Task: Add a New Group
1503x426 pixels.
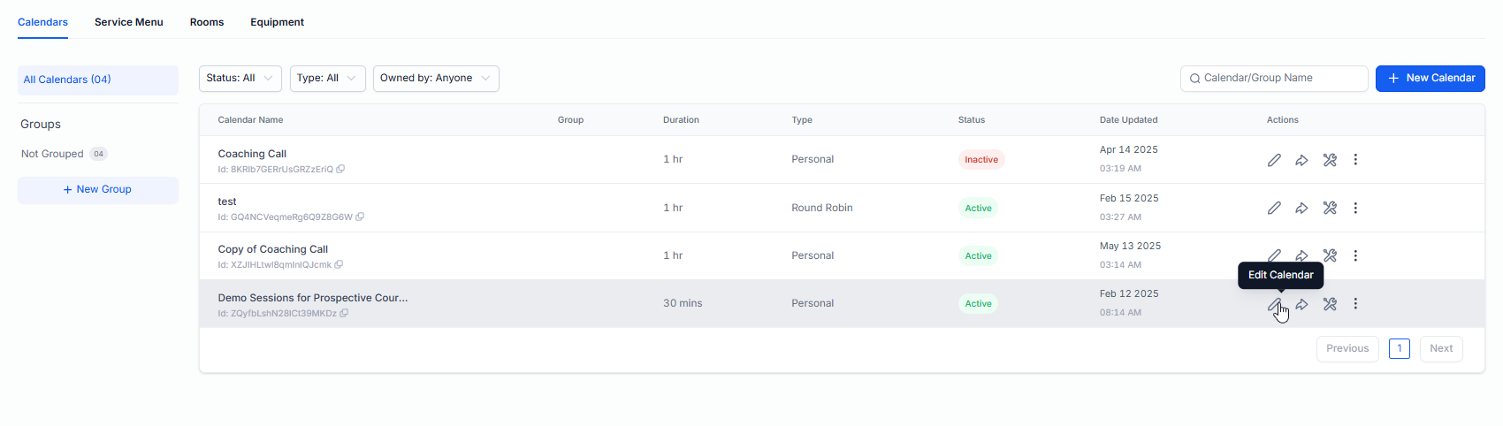Action: (x=98, y=190)
